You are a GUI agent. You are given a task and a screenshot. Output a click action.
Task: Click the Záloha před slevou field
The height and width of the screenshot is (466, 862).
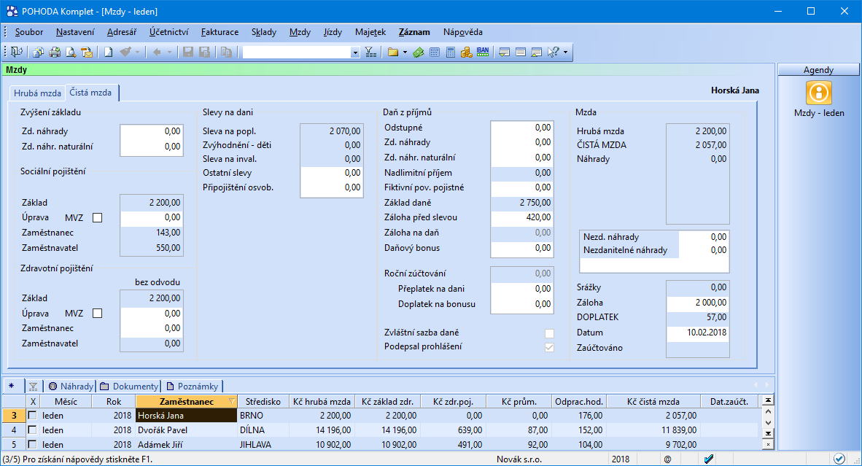click(x=521, y=217)
